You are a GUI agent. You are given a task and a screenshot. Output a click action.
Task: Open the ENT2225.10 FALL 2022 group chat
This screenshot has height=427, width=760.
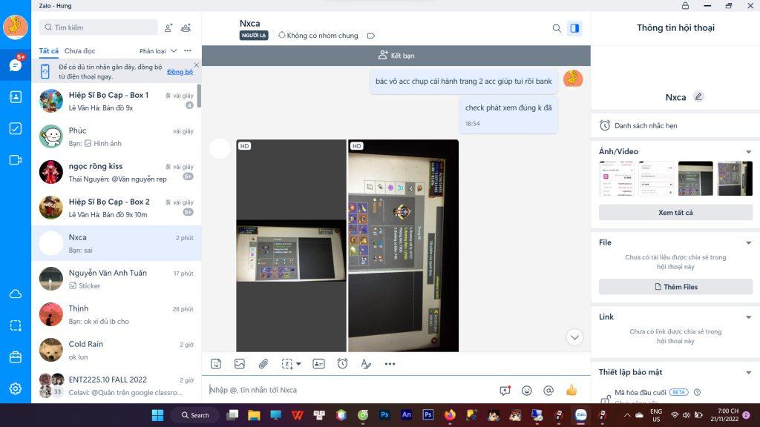coord(117,385)
